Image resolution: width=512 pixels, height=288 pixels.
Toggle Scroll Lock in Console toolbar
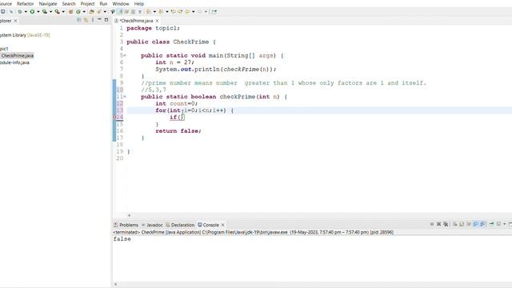tap(462, 224)
